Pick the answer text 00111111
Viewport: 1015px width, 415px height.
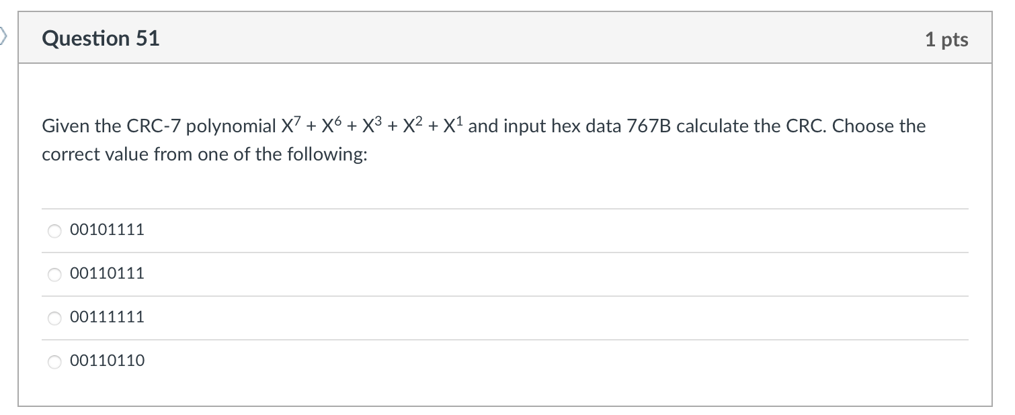(108, 318)
